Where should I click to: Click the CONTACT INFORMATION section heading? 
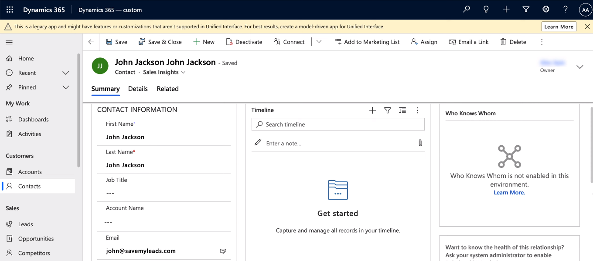click(137, 110)
